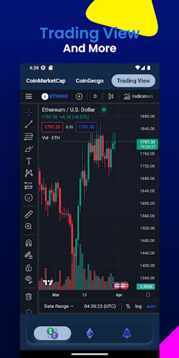This screenshot has height=358, width=179.
Task: Toggle lock all drawings padlock
Action: pos(29,268)
